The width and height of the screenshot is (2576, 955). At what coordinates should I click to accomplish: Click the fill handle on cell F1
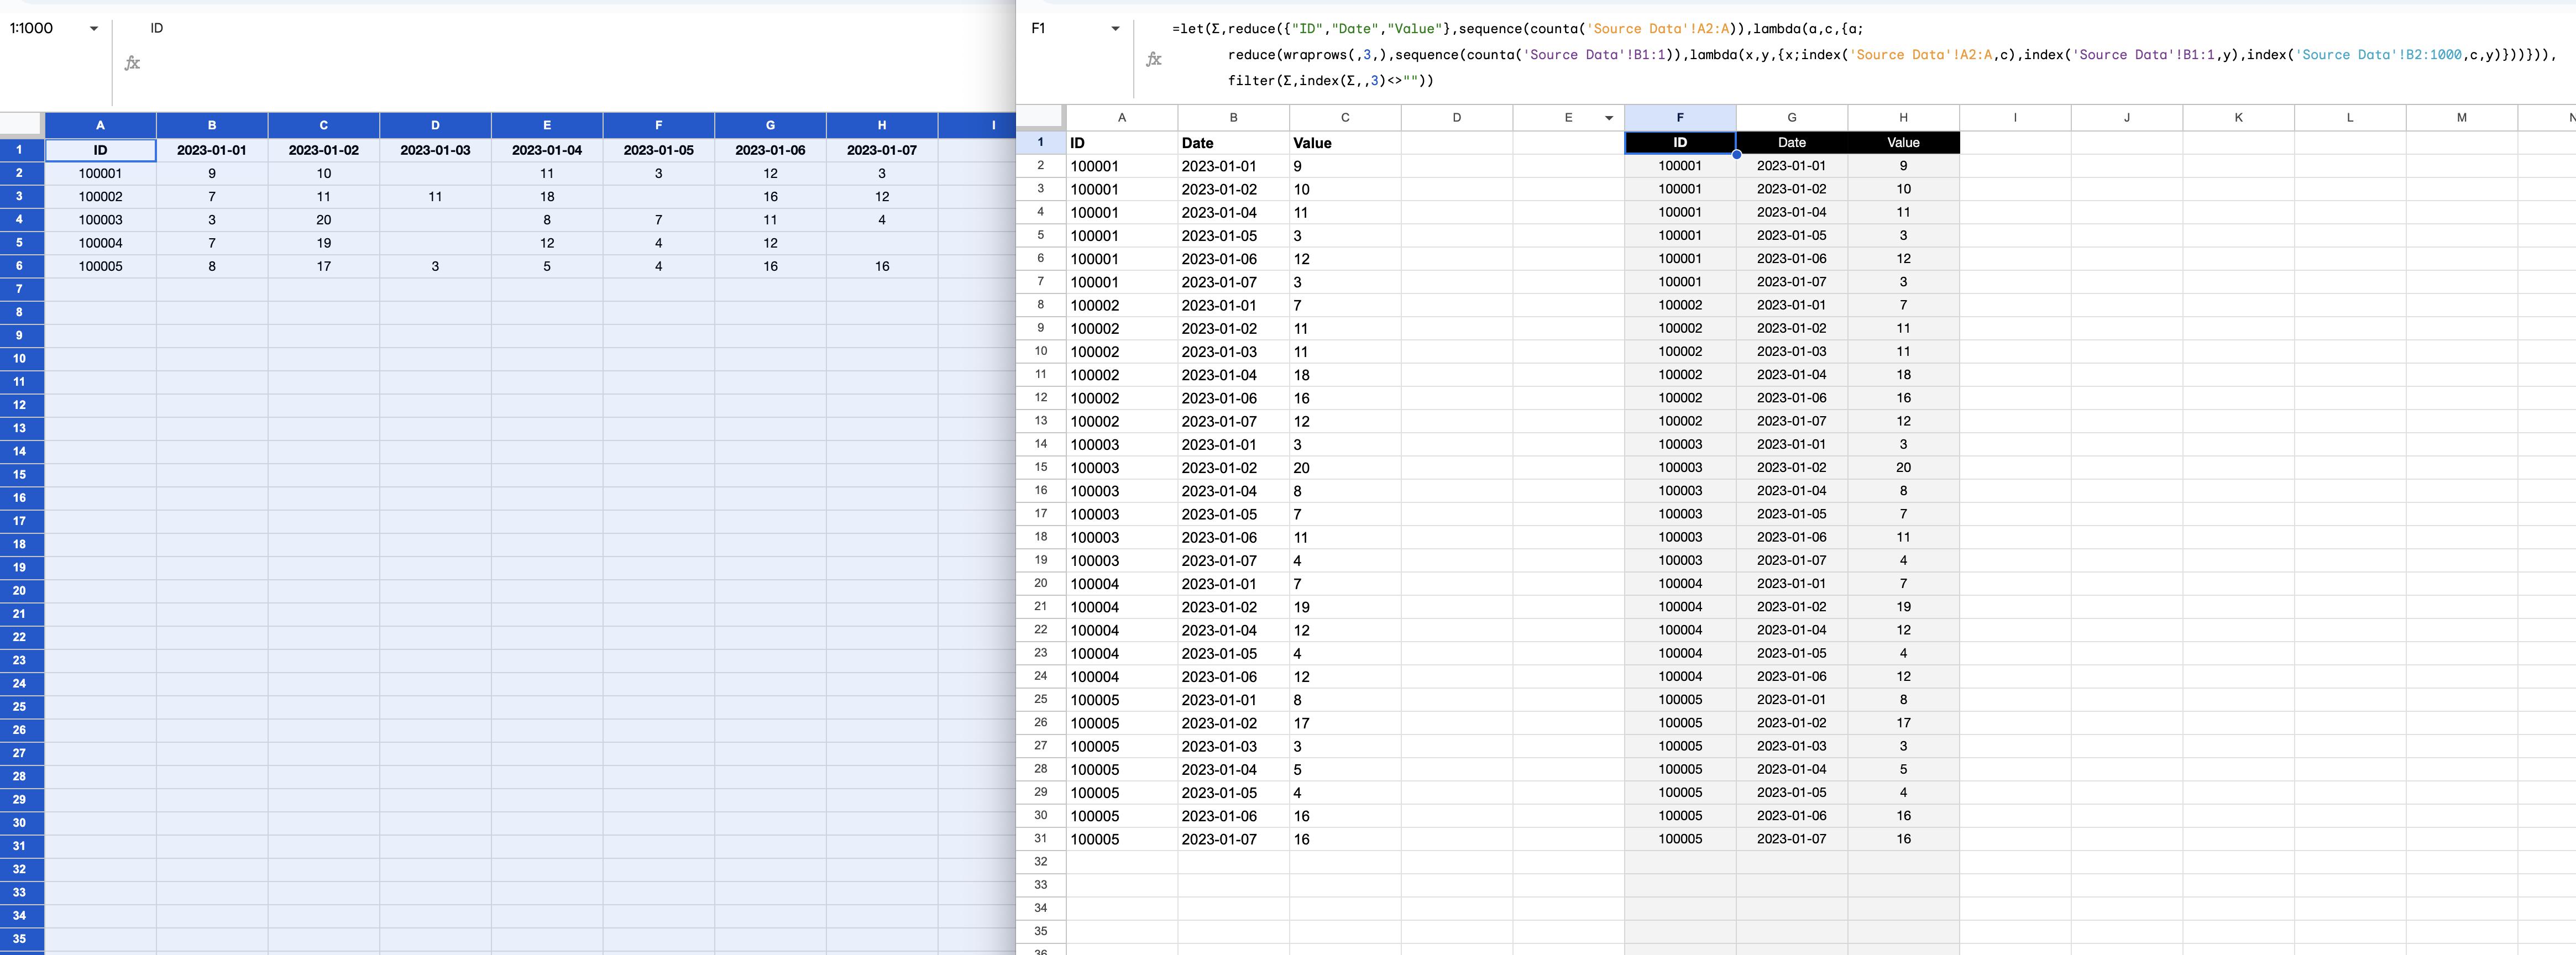pyautogui.click(x=1737, y=154)
